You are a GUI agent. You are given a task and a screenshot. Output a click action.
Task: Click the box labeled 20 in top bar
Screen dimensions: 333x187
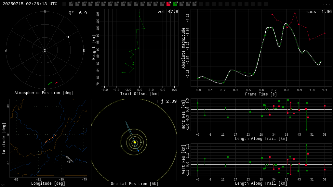194,4
